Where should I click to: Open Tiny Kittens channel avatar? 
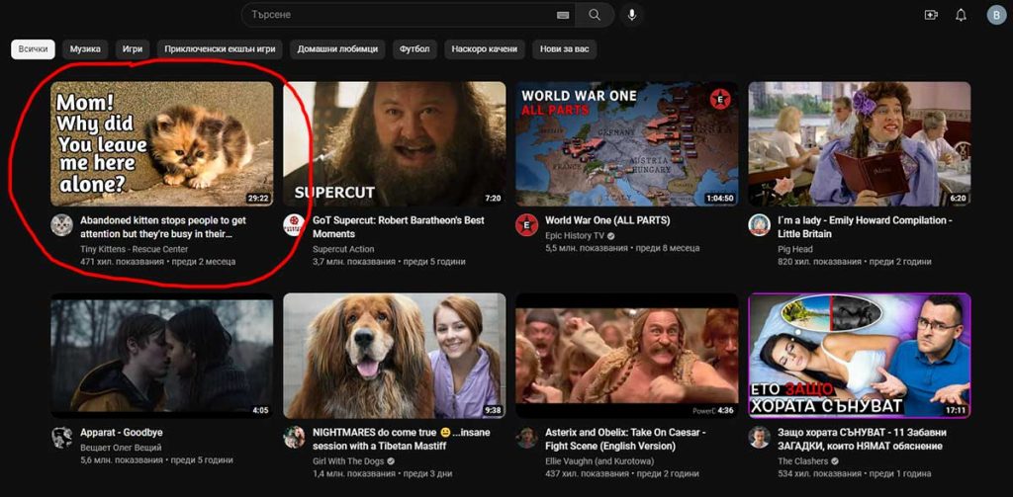tap(62, 224)
